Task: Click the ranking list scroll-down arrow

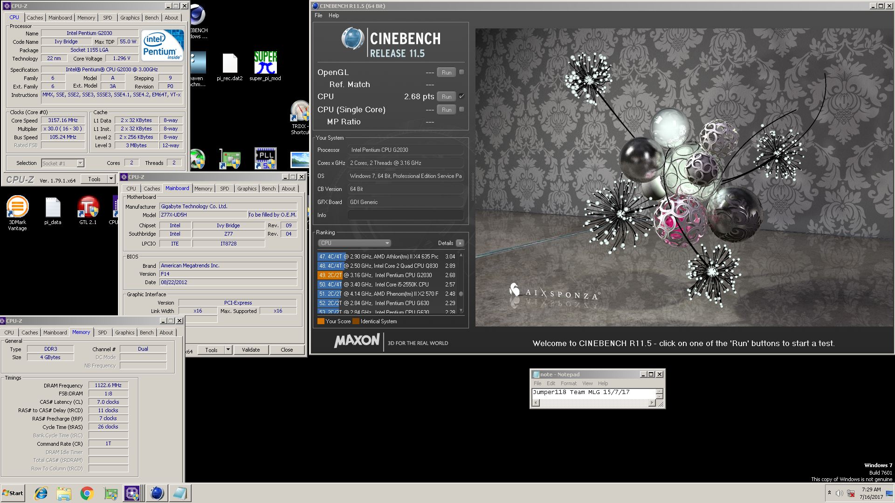Action: point(461,310)
